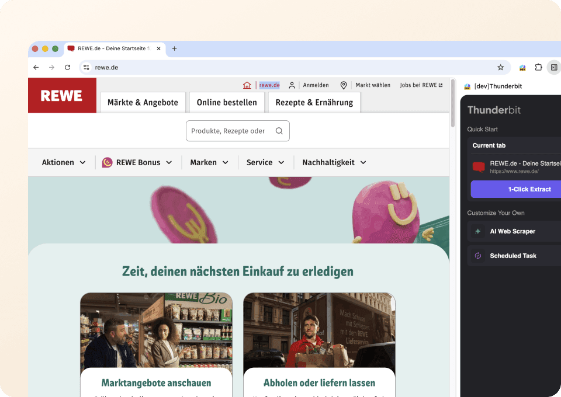Click the Marktangebote anschauen card thumbnail

tap(155, 330)
